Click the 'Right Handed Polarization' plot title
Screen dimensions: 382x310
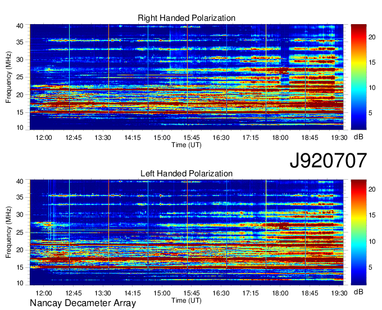coord(187,18)
